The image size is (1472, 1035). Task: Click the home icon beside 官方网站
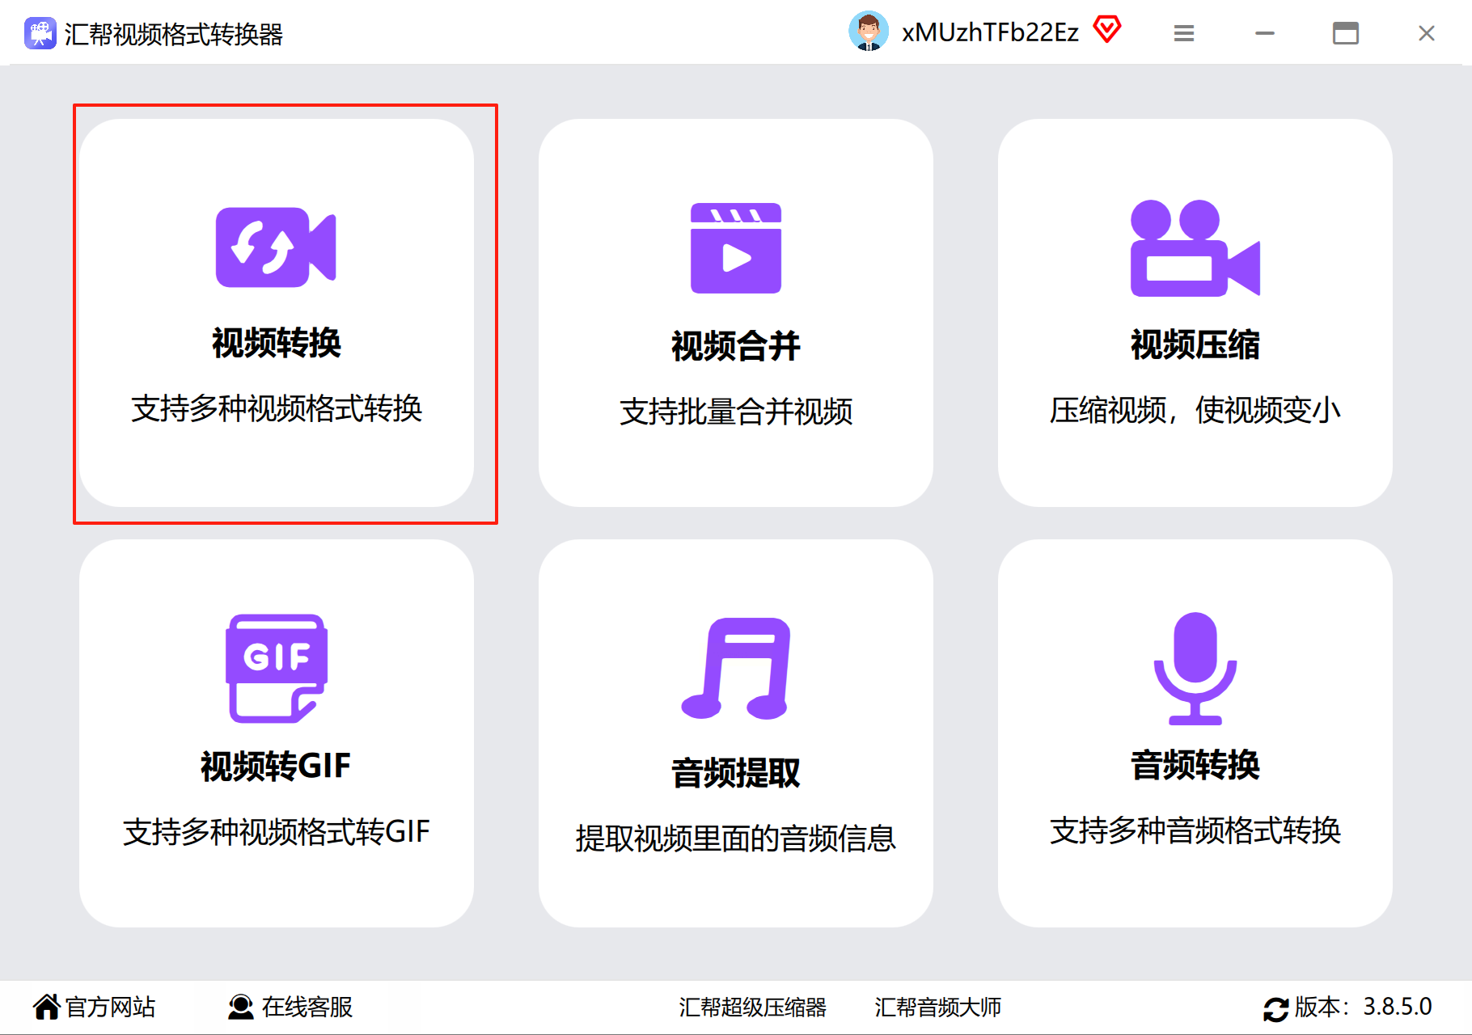click(x=47, y=1007)
